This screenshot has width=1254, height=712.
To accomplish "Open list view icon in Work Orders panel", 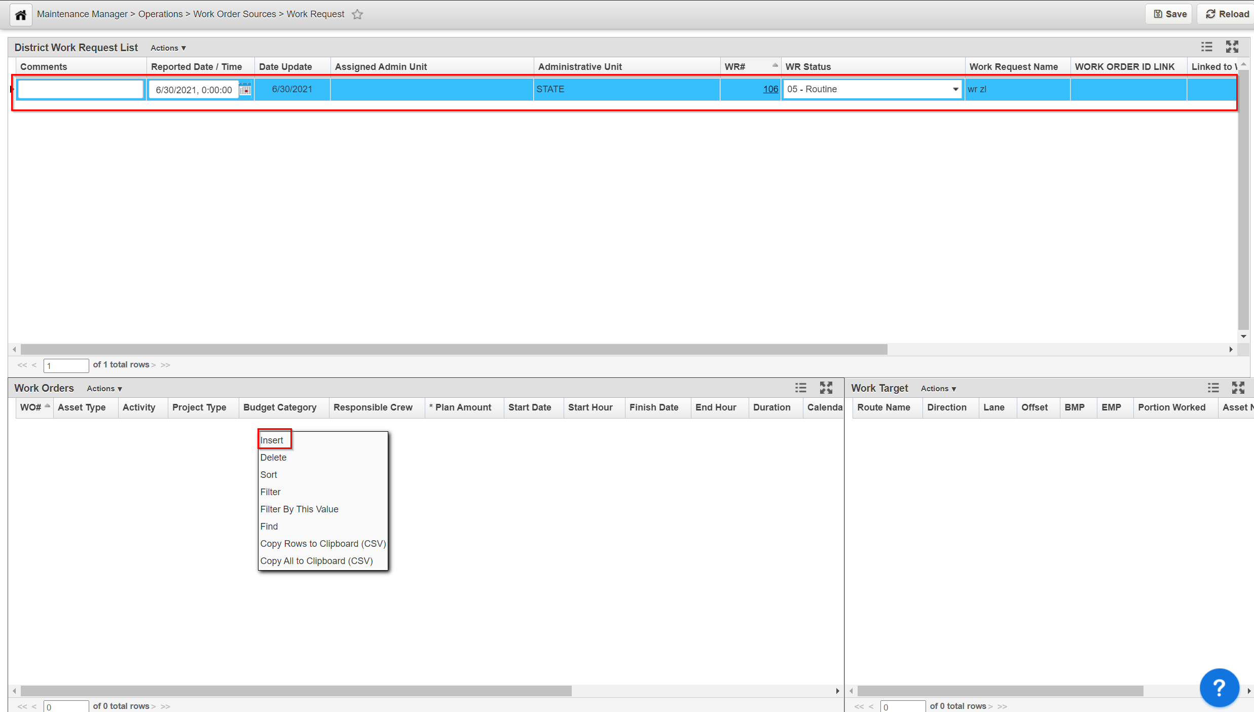I will pos(801,388).
